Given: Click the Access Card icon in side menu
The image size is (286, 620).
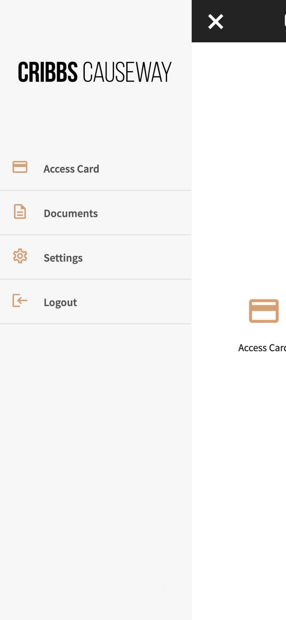Looking at the screenshot, I should point(20,167).
